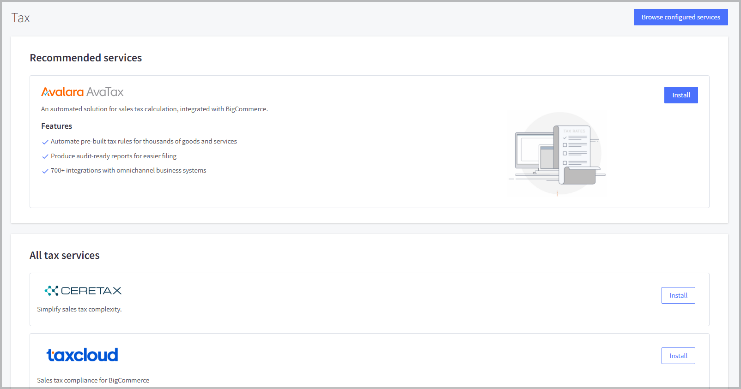Click 'Produce audit-ready reports for easier filing' text

point(114,156)
